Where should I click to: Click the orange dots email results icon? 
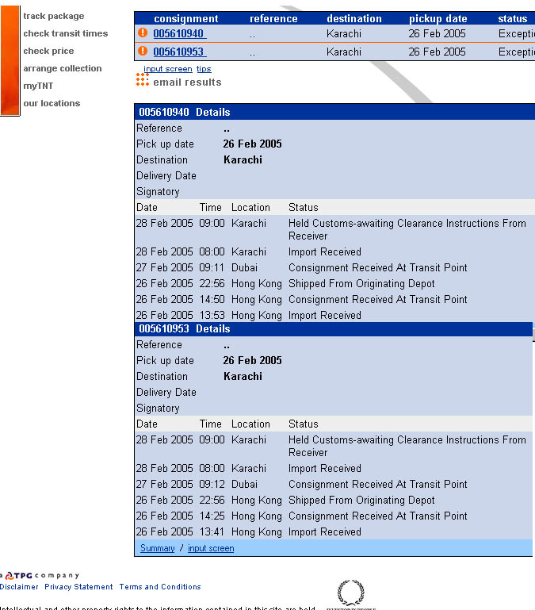click(x=143, y=80)
